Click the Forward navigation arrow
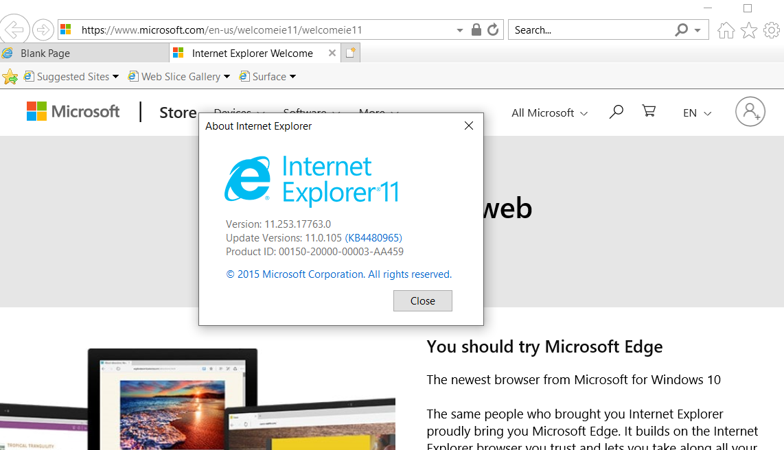 tap(43, 29)
